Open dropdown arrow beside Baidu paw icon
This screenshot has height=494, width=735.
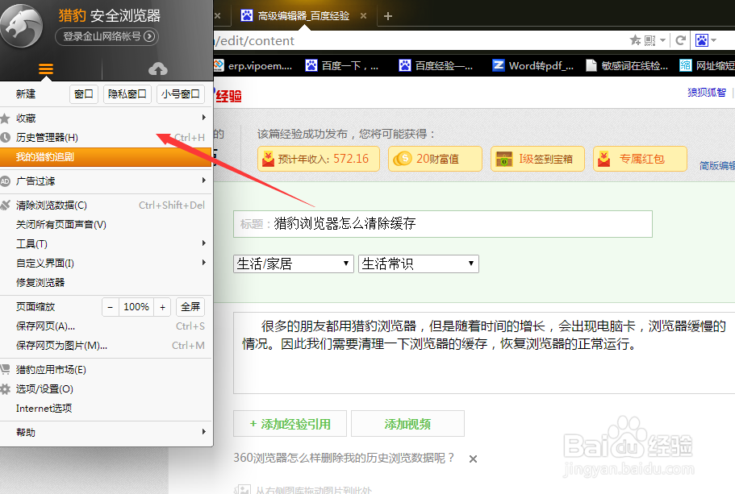tap(713, 41)
